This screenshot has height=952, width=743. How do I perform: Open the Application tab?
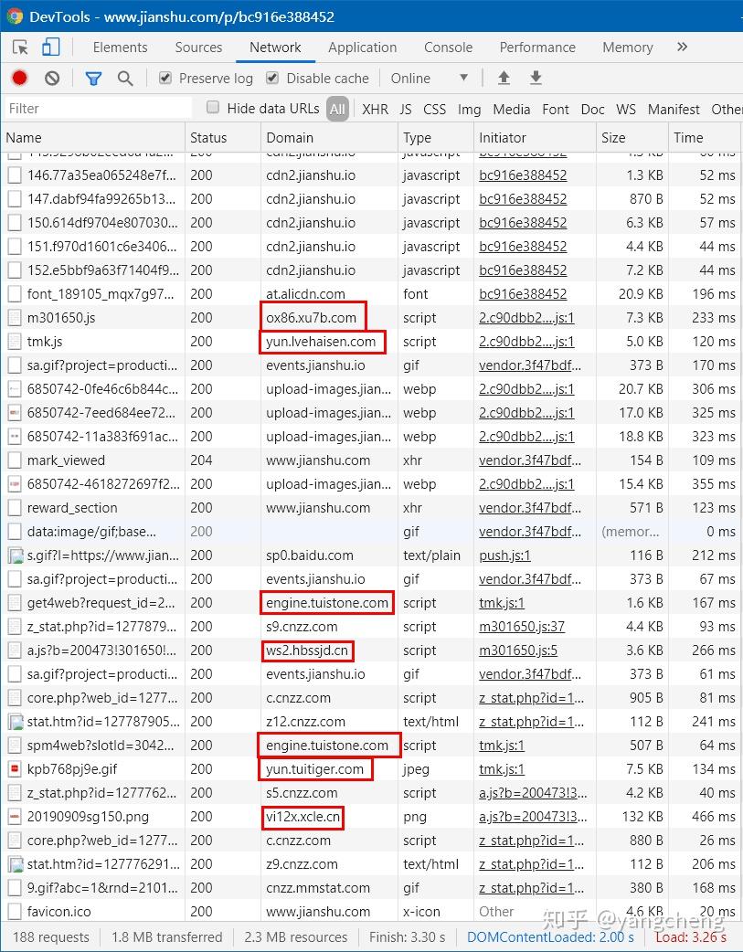362,48
